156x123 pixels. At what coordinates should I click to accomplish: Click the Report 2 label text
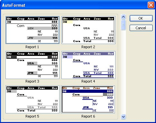point(88,47)
